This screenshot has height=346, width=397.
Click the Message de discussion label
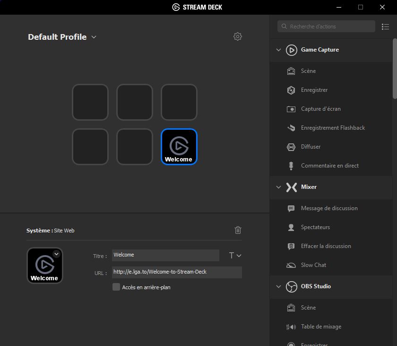329,208
